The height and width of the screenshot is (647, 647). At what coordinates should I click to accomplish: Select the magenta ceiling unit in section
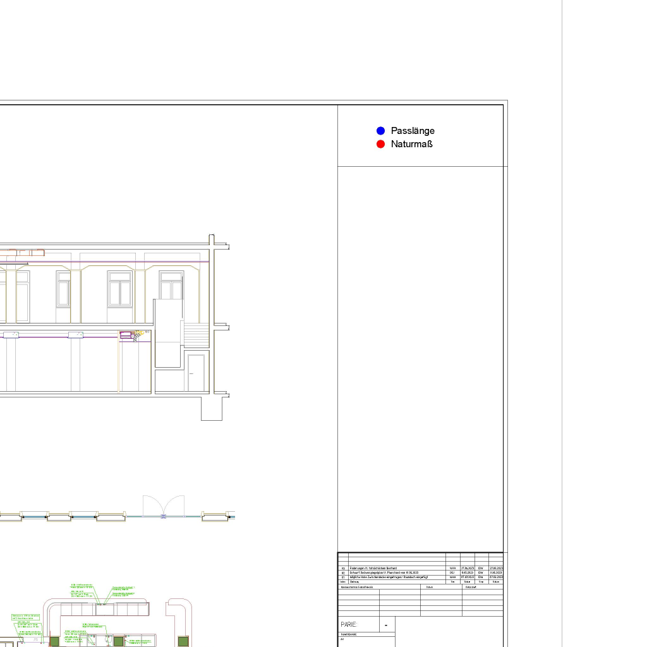[x=125, y=334]
